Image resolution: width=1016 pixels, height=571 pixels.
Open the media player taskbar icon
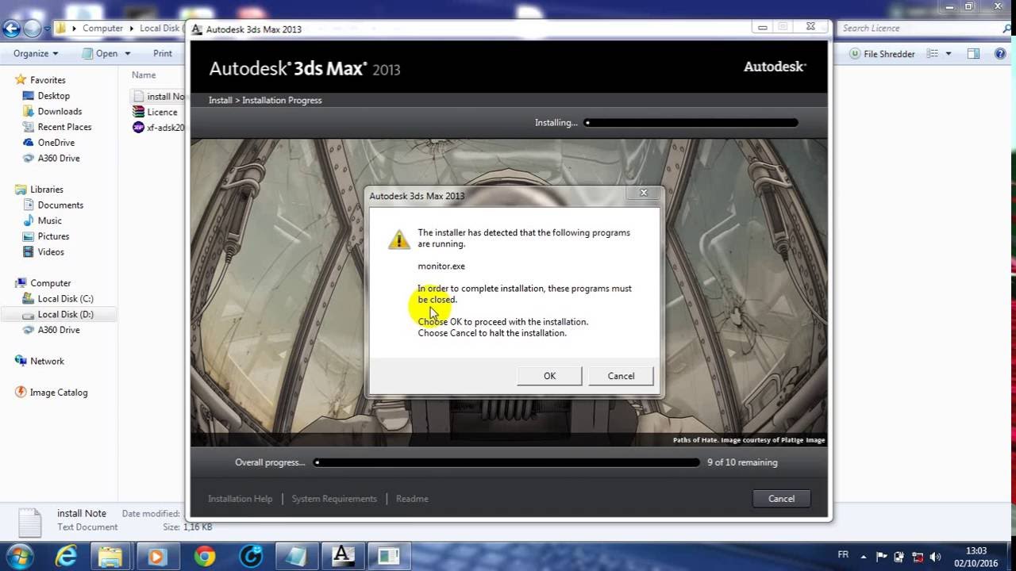[158, 556]
